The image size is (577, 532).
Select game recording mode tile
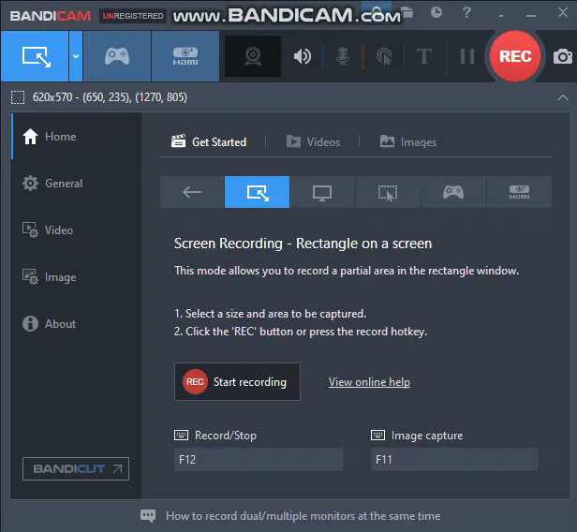453,192
